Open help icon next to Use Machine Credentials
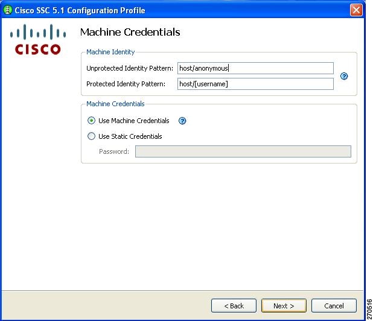The height and width of the screenshot is (321, 373). 182,121
